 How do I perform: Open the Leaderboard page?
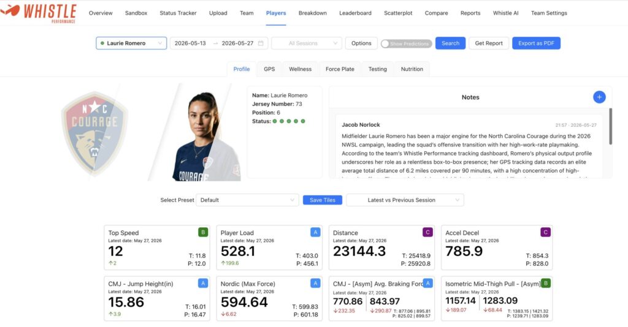355,13
